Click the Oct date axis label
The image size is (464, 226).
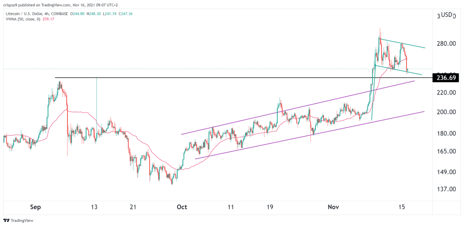point(182,207)
